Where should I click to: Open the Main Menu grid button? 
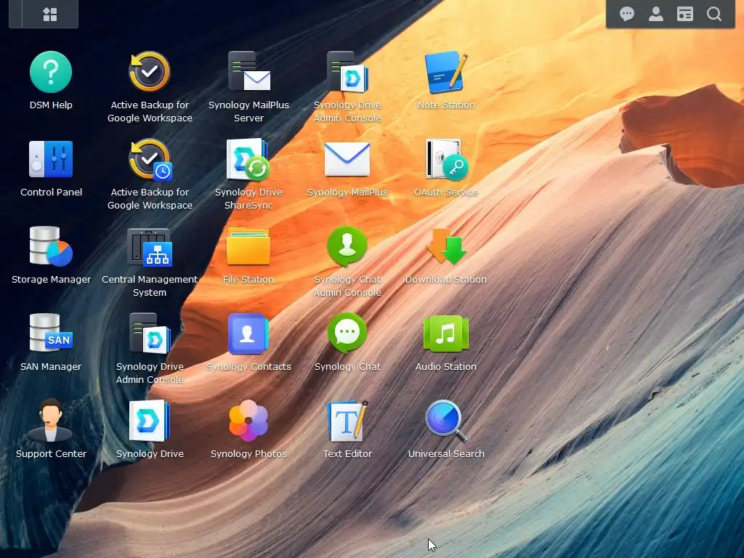coord(50,15)
